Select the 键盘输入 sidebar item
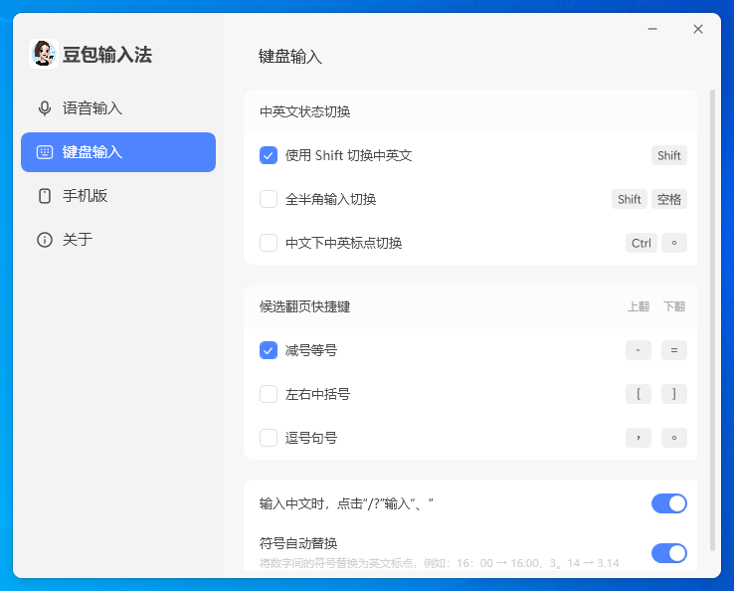 point(118,152)
